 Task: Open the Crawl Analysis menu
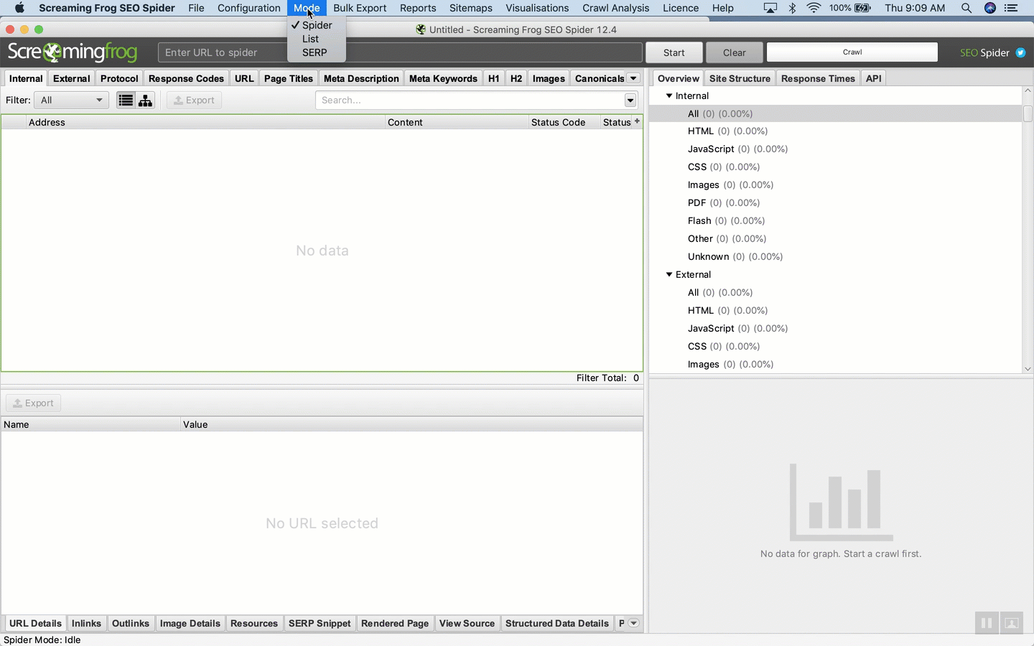(616, 8)
